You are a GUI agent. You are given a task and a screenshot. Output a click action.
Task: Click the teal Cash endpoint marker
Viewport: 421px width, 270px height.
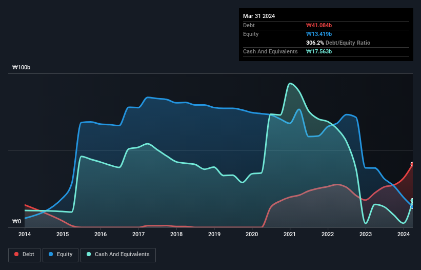tap(412, 200)
